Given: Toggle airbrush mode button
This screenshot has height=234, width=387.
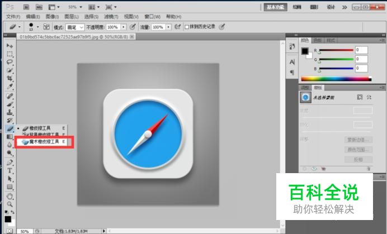Looking at the screenshot, I should coord(177,27).
